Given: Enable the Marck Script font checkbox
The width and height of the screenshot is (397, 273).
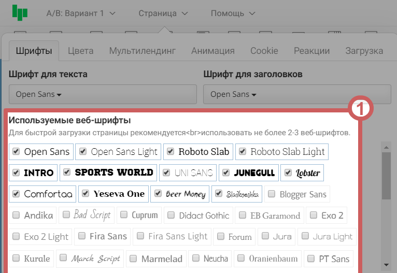Looking at the screenshot, I should (63, 257).
